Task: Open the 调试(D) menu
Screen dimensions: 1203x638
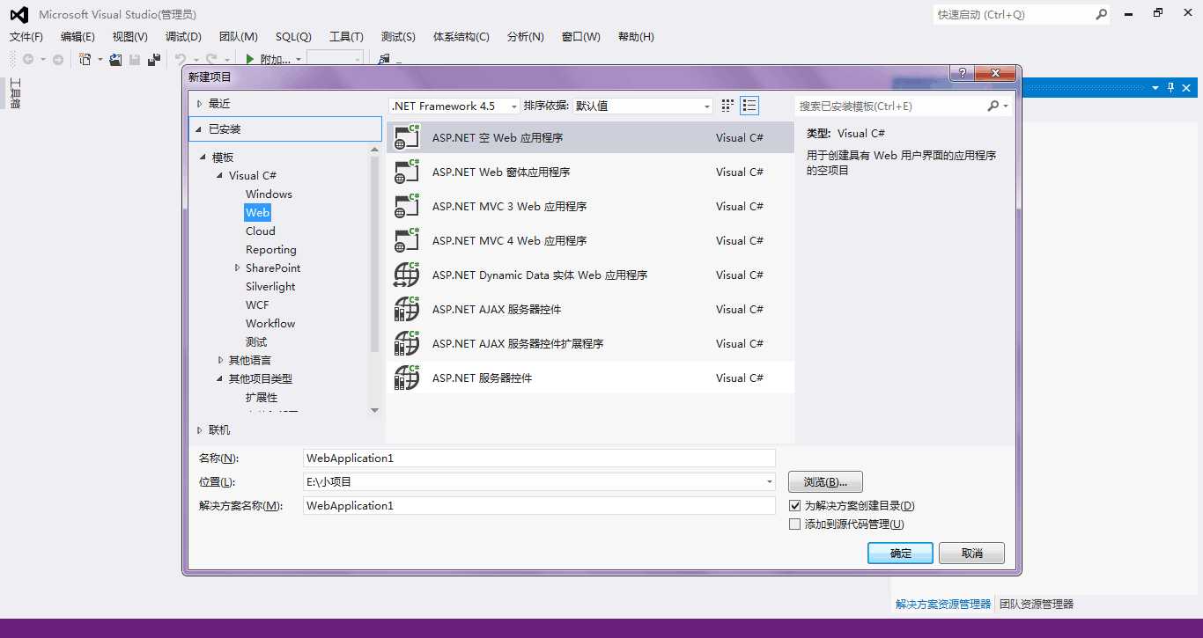Action: coord(183,37)
